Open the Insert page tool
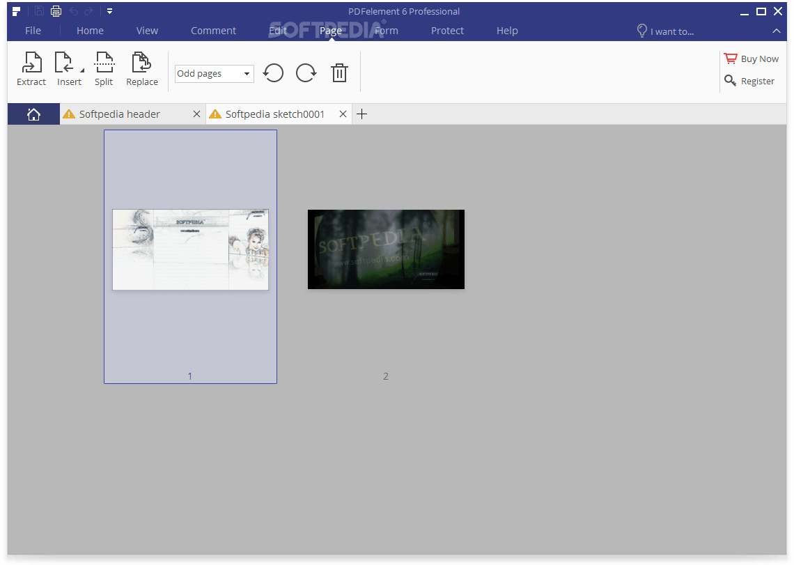Image resolution: width=794 pixels, height=565 pixels. 68,69
